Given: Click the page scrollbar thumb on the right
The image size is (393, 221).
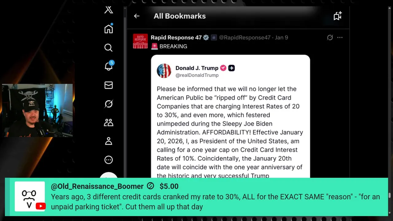Looking at the screenshot, I should coord(390,196).
